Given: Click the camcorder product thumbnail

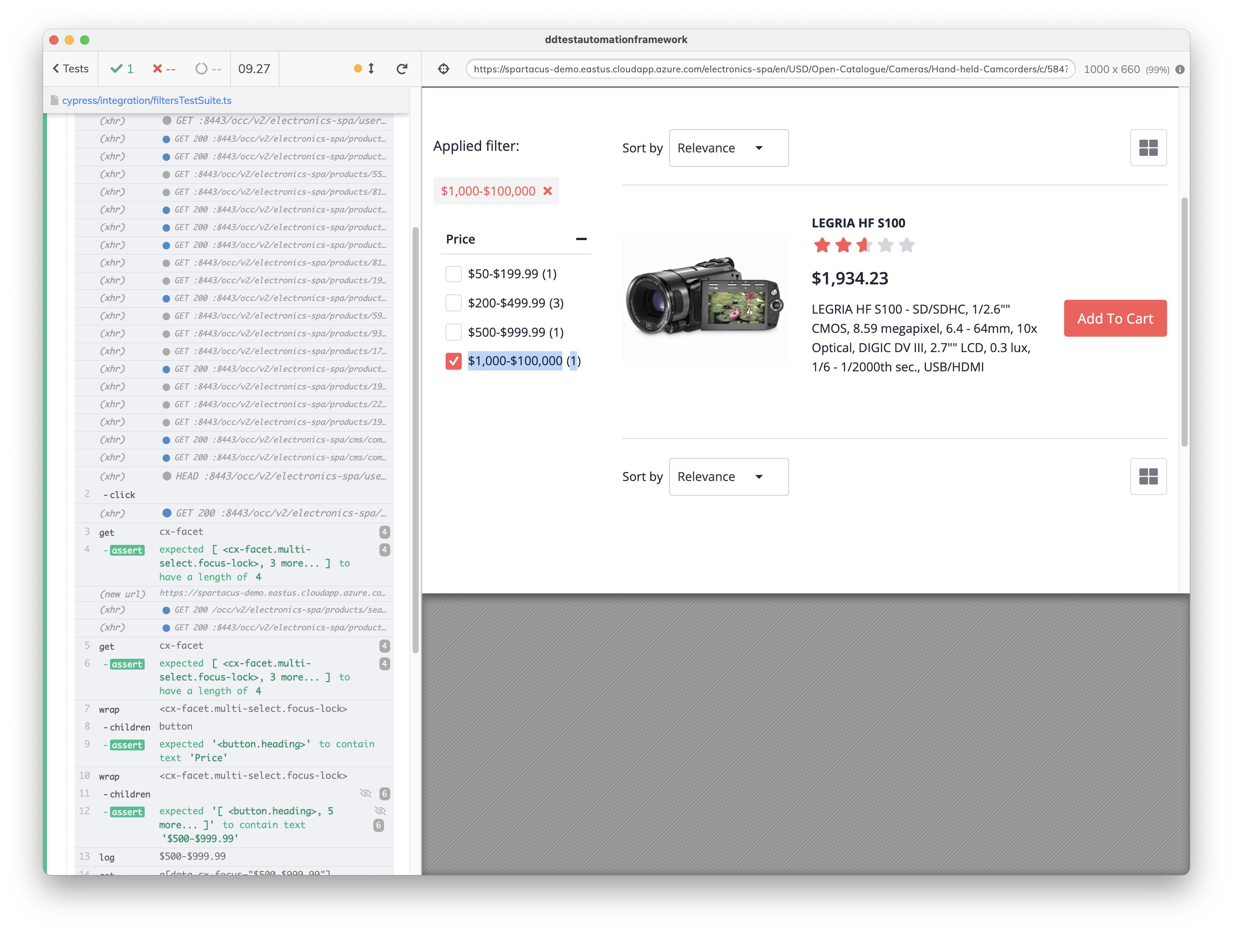Looking at the screenshot, I should pyautogui.click(x=705, y=298).
